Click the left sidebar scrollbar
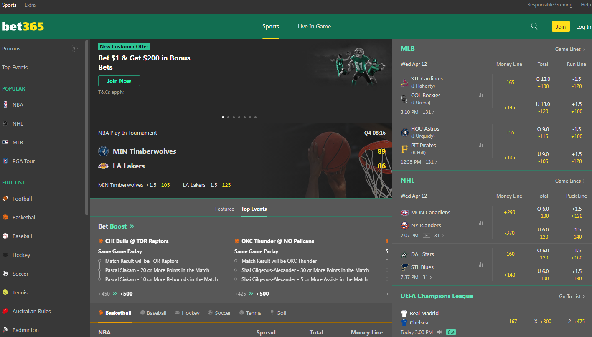 click(x=86, y=127)
